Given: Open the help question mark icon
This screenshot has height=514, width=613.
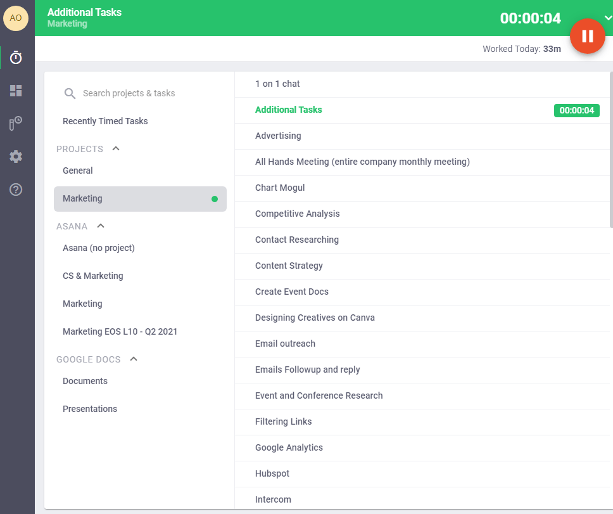Looking at the screenshot, I should pos(16,190).
